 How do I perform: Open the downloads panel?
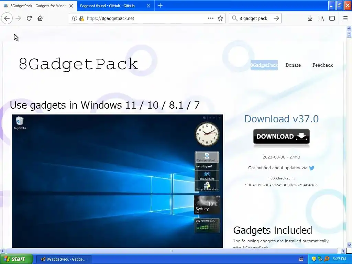(x=310, y=18)
